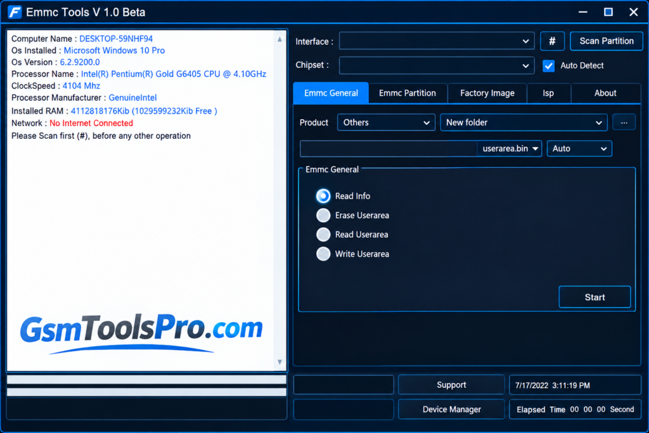The height and width of the screenshot is (433, 649).
Task: Select the Read Userarea radio option
Action: coord(323,235)
